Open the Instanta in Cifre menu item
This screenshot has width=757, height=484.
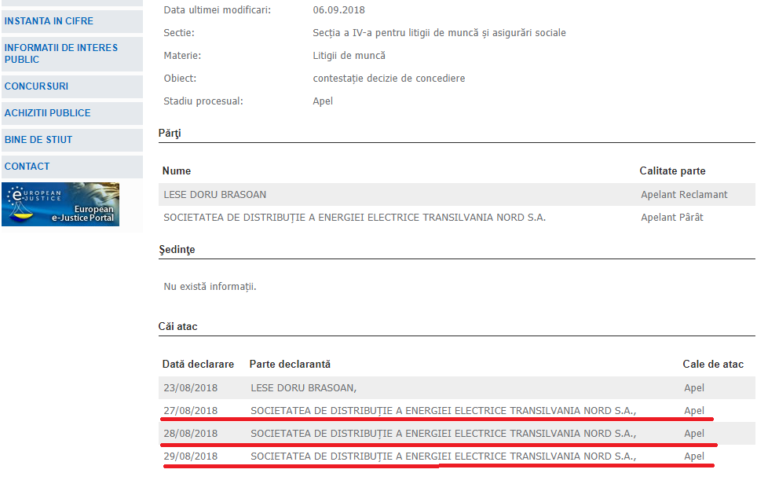click(49, 21)
